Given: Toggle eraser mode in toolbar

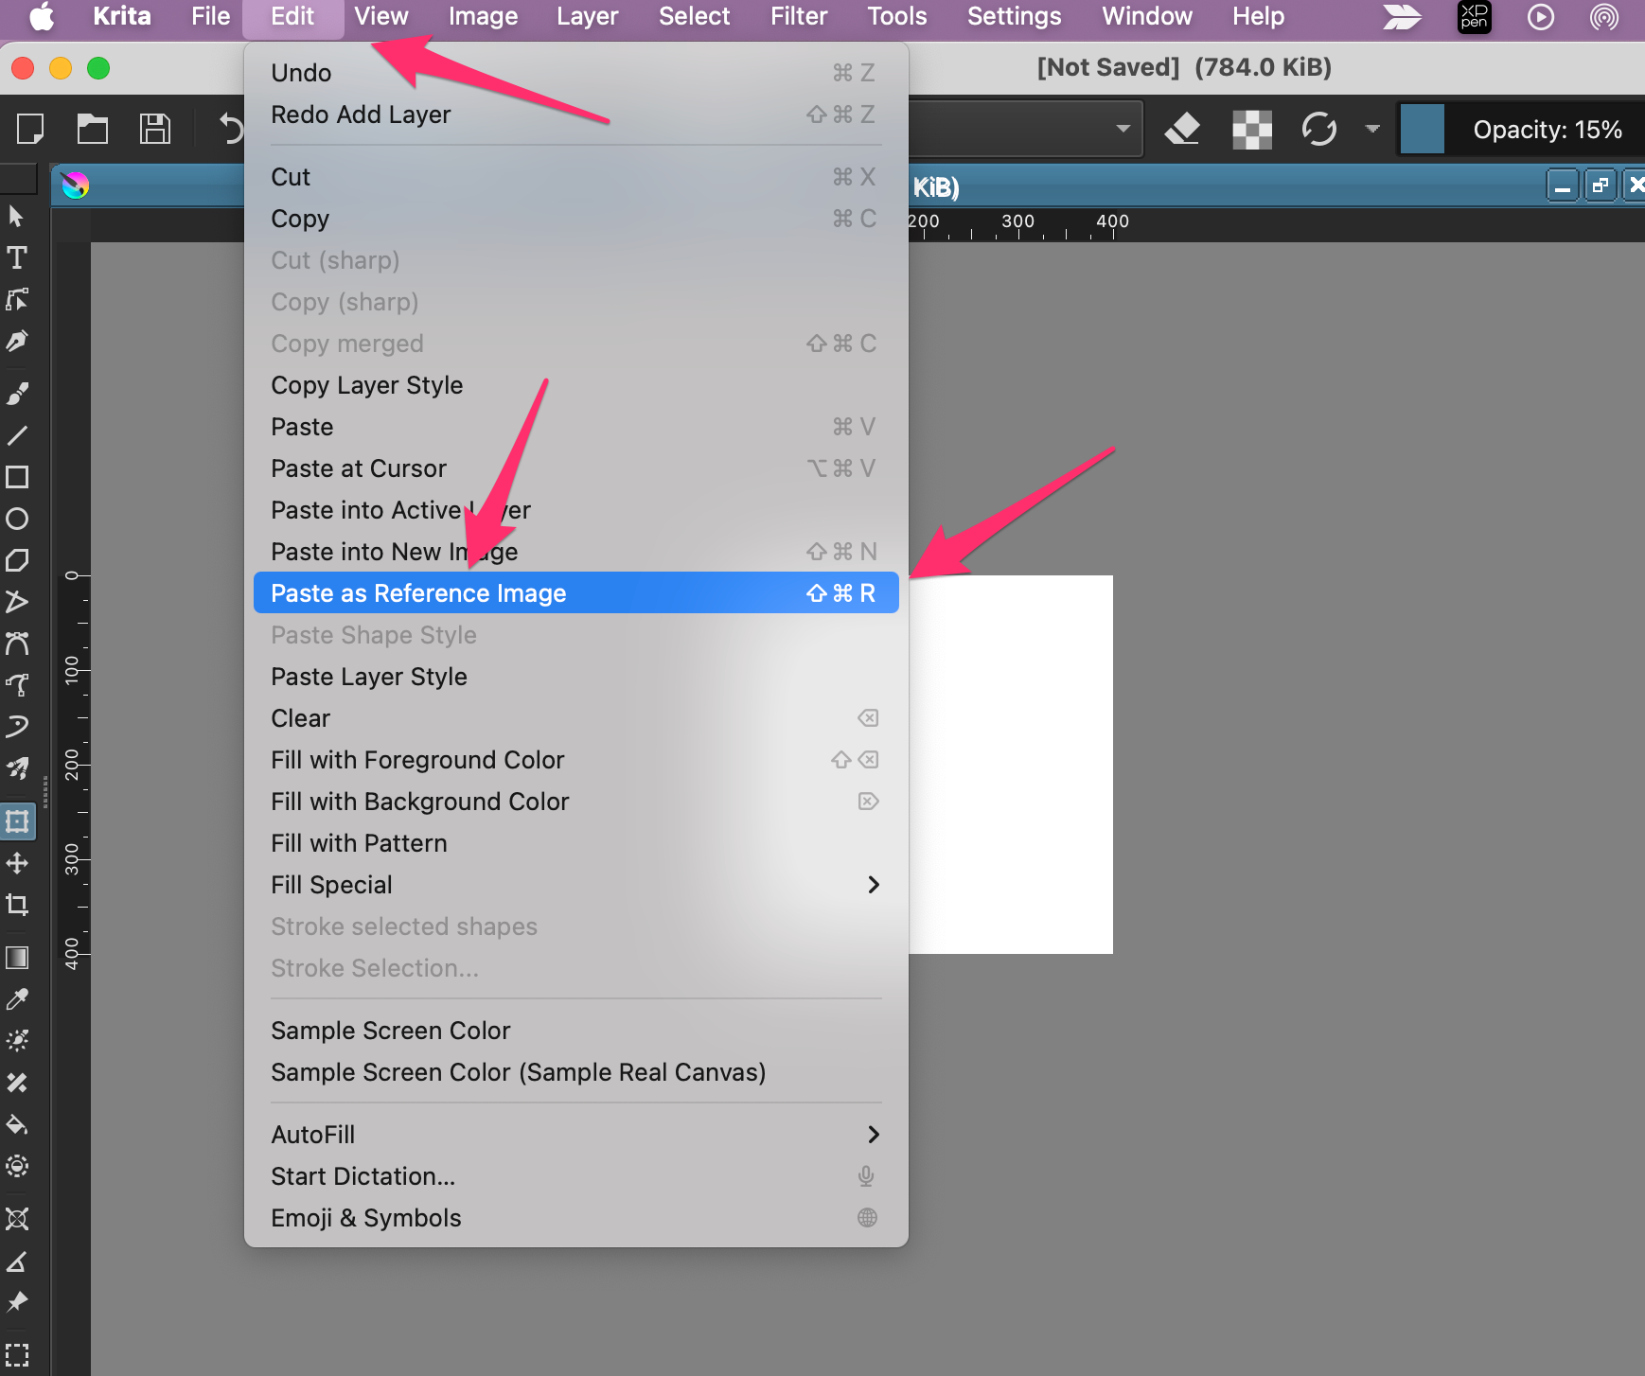Looking at the screenshot, I should coord(1182,129).
